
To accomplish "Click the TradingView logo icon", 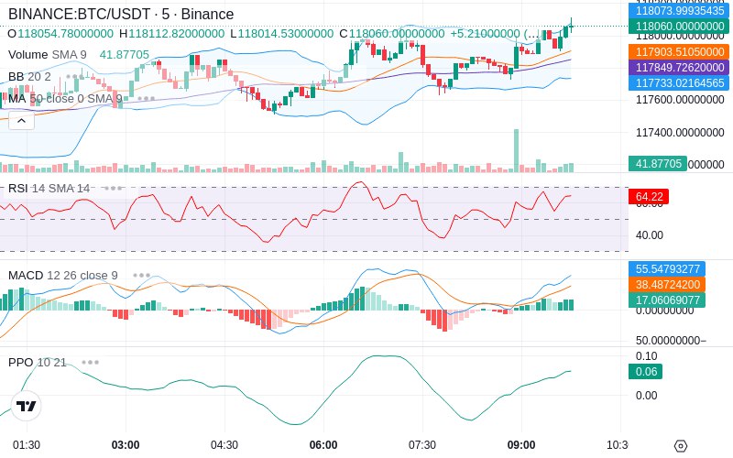I will click(x=27, y=406).
